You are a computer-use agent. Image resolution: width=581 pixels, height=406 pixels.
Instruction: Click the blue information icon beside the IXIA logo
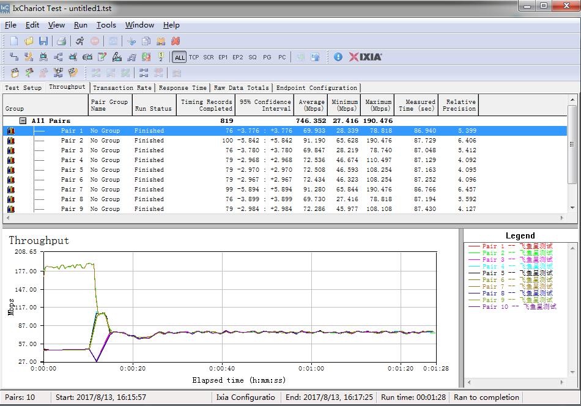point(338,57)
